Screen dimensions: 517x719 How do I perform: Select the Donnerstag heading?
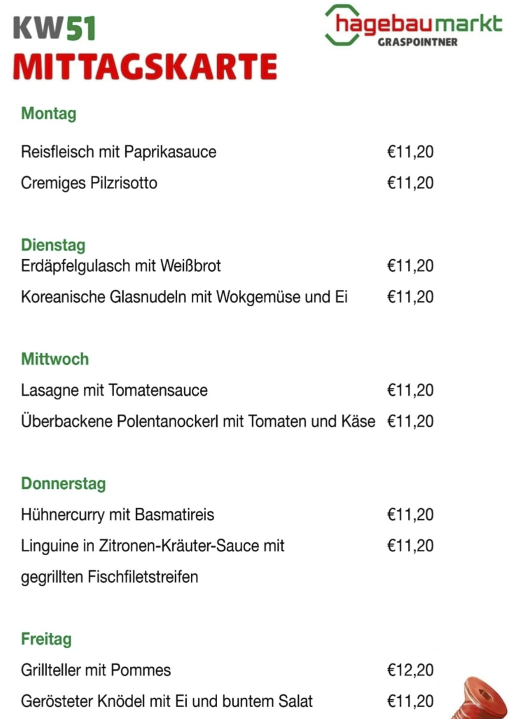coord(64,483)
